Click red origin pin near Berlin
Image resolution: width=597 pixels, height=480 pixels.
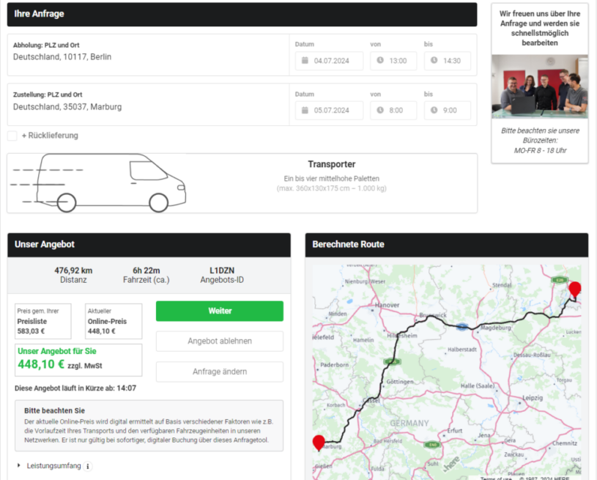[x=575, y=289]
